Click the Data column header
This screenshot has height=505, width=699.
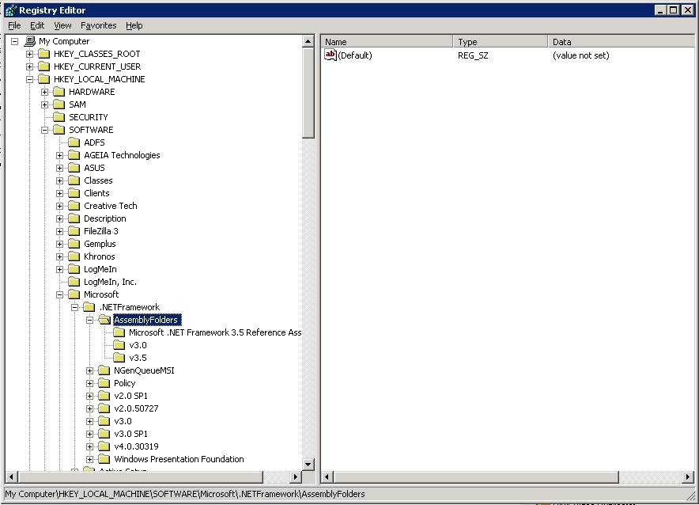click(x=621, y=42)
